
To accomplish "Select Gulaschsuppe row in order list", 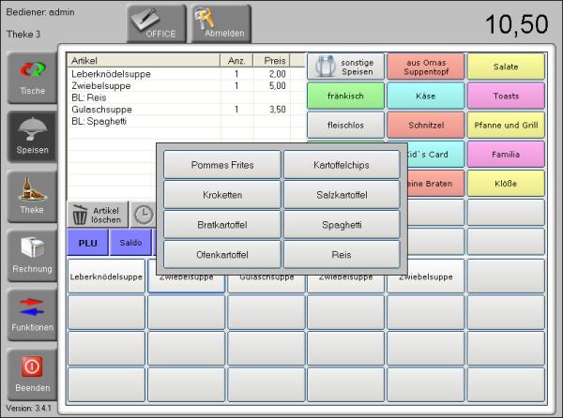I will coord(141,110).
